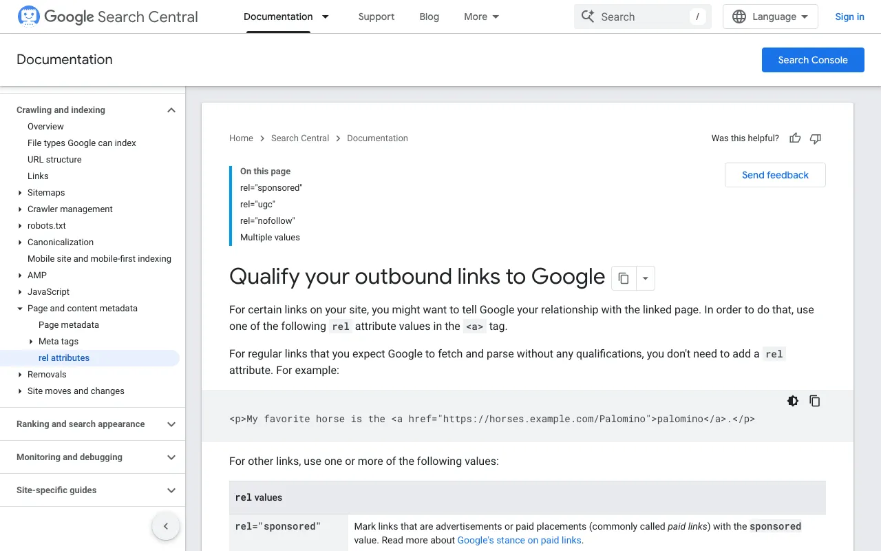Collapse Page and content metadata arrow
This screenshot has width=881, height=551.
(20, 309)
